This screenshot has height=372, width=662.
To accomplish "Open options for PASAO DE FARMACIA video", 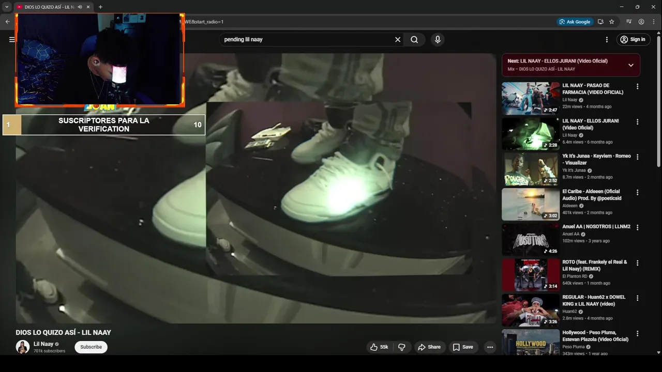I will (637, 87).
